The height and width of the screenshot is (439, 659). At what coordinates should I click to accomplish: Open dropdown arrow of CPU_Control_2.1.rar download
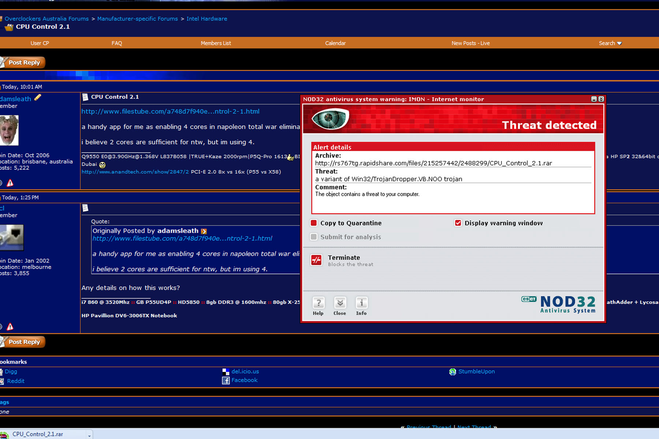pyautogui.click(x=89, y=435)
